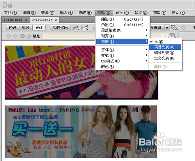Close the index.html tab
The width and height of the screenshot is (195, 161).
click(x=27, y=20)
